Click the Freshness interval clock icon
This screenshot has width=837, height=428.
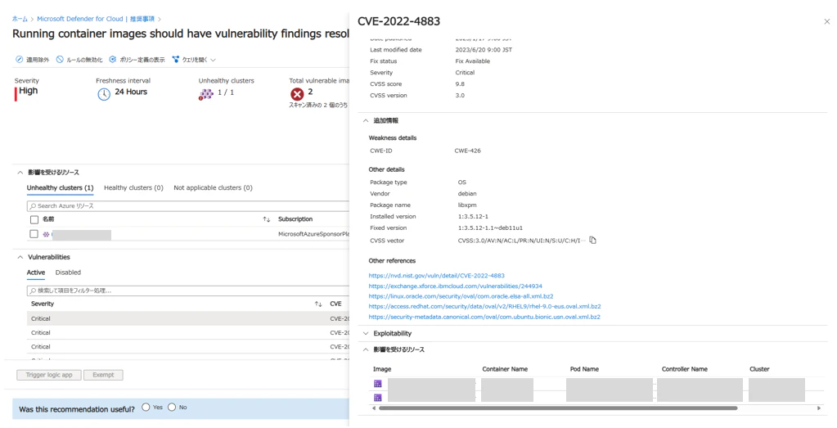(104, 94)
